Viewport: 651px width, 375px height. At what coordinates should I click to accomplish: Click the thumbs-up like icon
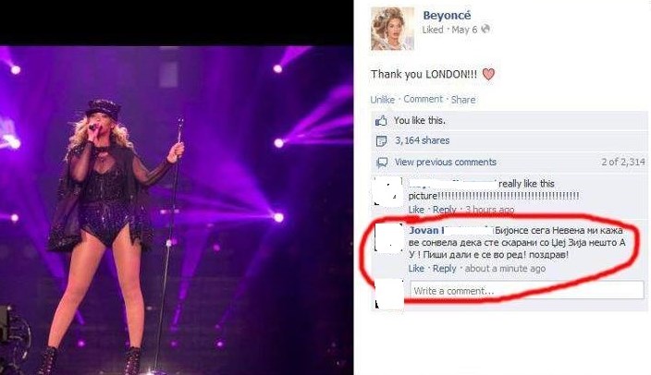click(x=381, y=121)
